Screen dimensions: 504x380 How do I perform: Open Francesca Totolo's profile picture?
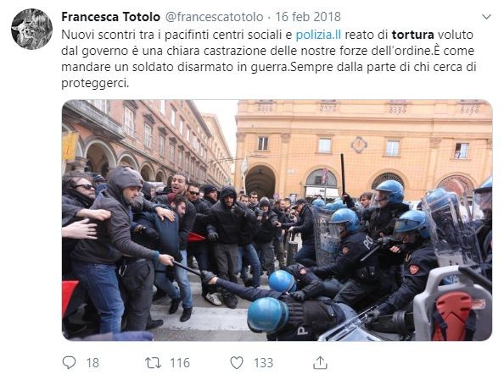point(32,29)
